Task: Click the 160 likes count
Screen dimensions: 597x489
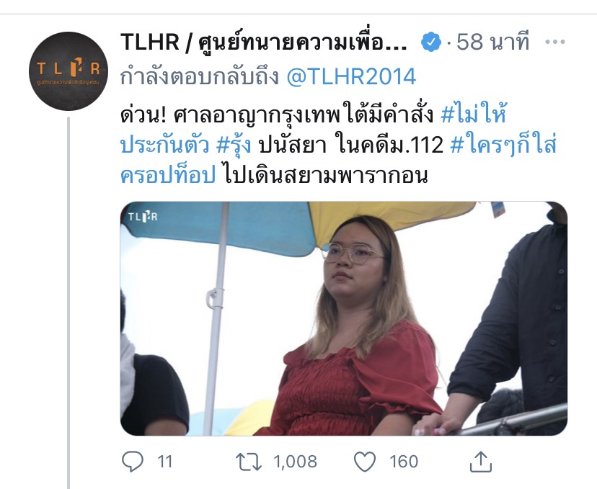Action: tap(404, 462)
